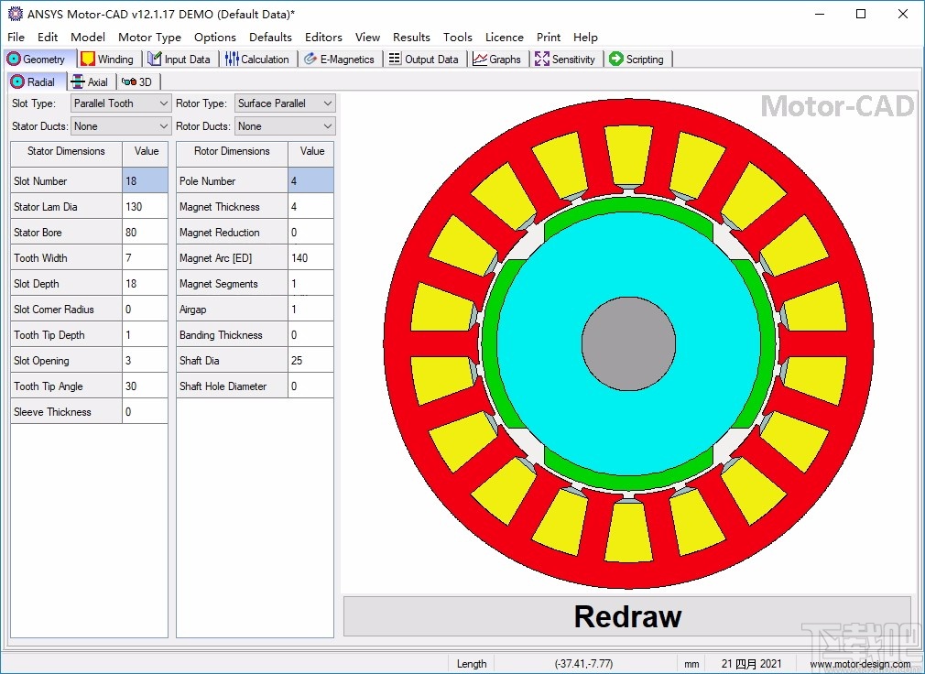Image resolution: width=925 pixels, height=674 pixels.
Task: Expand the Rotor Ducts dropdown
Action: pyautogui.click(x=326, y=125)
